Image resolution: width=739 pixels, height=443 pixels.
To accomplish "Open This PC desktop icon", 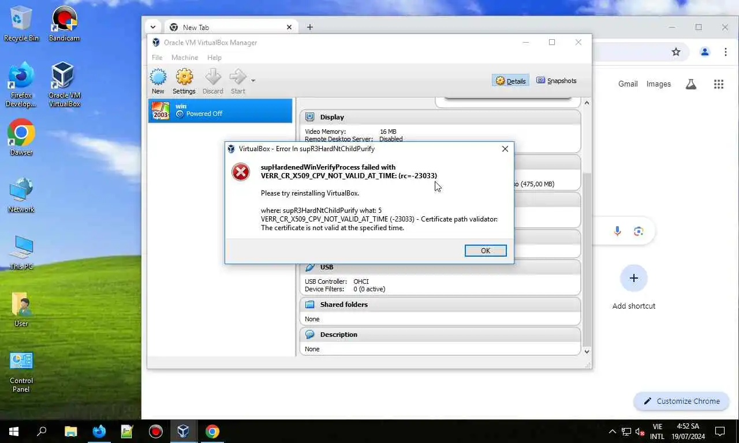I will coord(21,252).
